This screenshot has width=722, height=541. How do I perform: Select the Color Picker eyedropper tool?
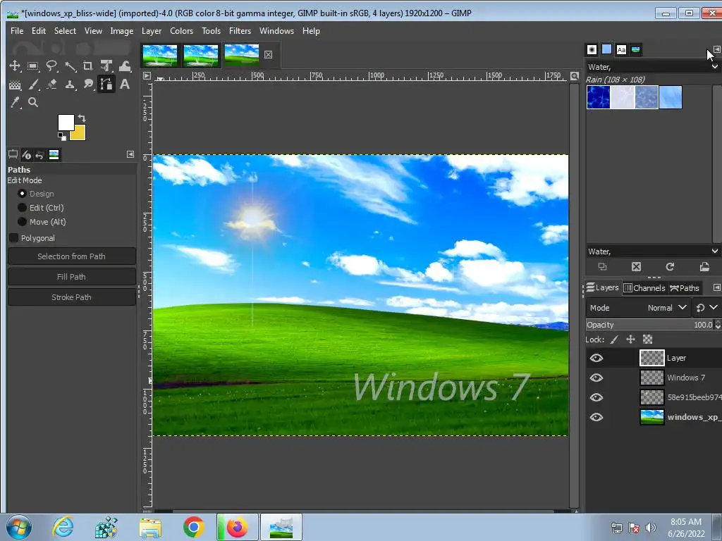15,102
